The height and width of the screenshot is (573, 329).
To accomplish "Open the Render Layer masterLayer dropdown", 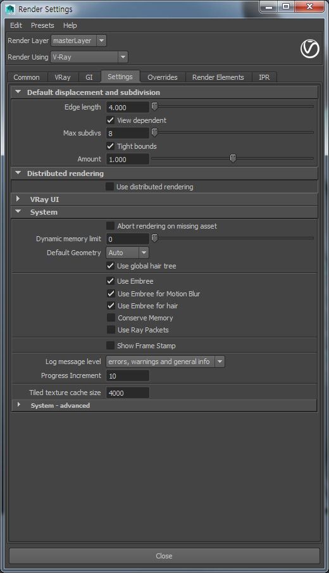I will [x=78, y=41].
